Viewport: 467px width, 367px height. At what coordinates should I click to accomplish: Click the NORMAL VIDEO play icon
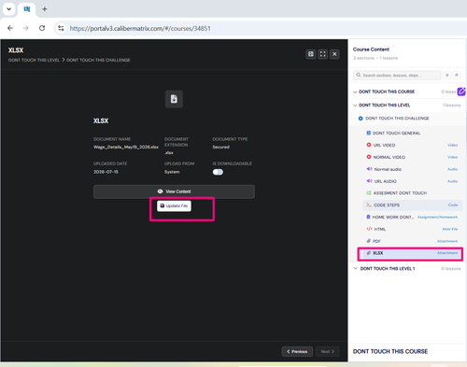(369, 157)
